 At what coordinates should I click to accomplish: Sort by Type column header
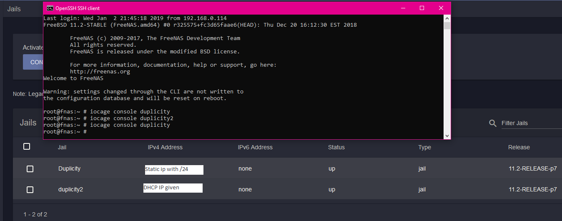click(424, 147)
